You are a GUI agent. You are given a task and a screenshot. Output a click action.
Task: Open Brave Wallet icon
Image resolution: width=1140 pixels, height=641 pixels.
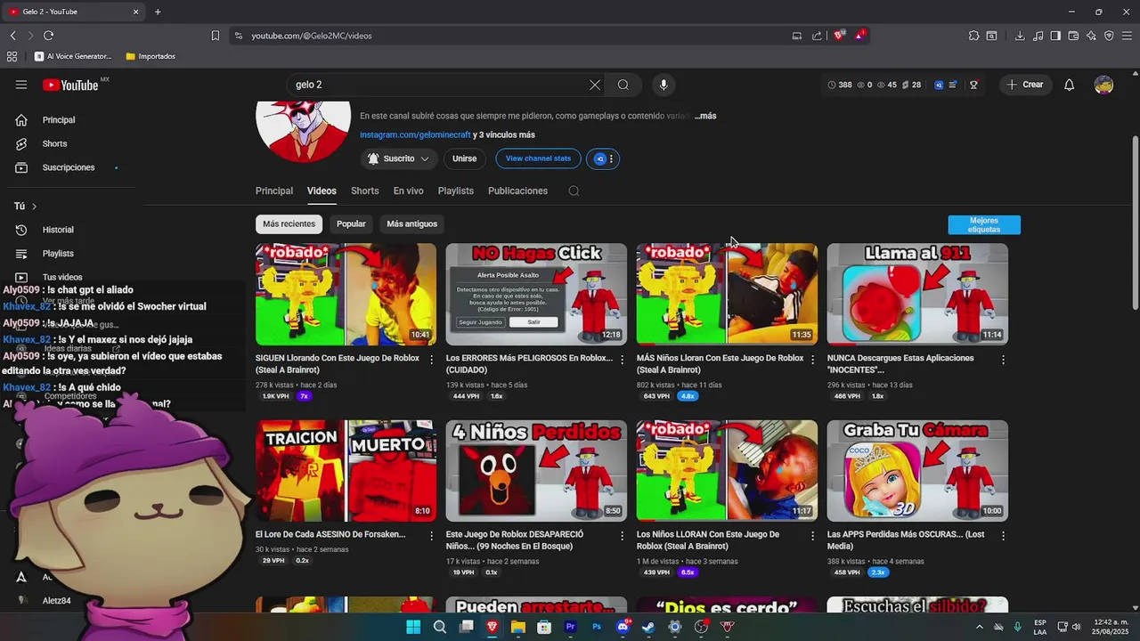(1073, 36)
